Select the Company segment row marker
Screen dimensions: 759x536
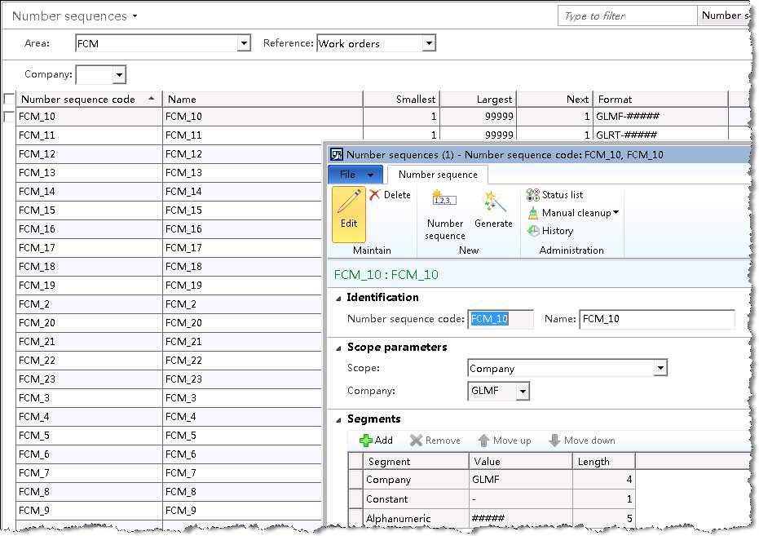tap(355, 480)
